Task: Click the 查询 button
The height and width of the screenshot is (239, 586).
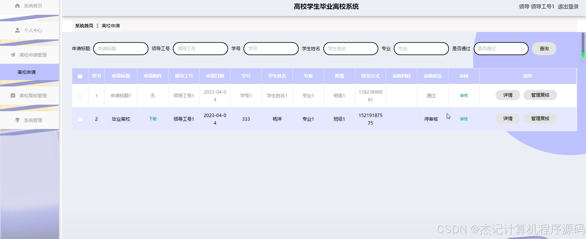Action: point(544,49)
